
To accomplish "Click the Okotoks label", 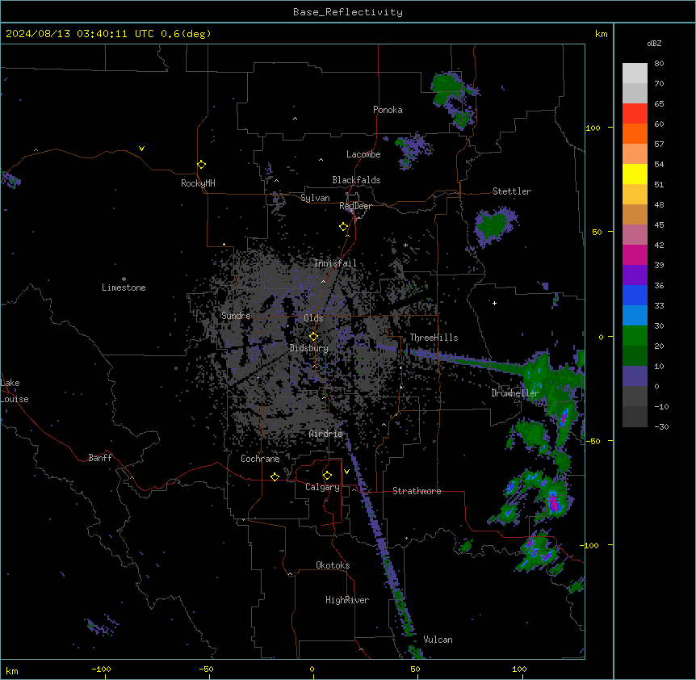I will coord(333,565).
